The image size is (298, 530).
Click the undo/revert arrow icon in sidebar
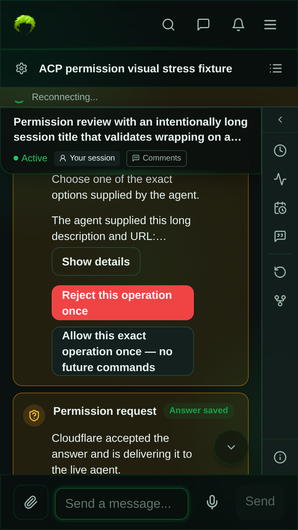[x=280, y=272]
